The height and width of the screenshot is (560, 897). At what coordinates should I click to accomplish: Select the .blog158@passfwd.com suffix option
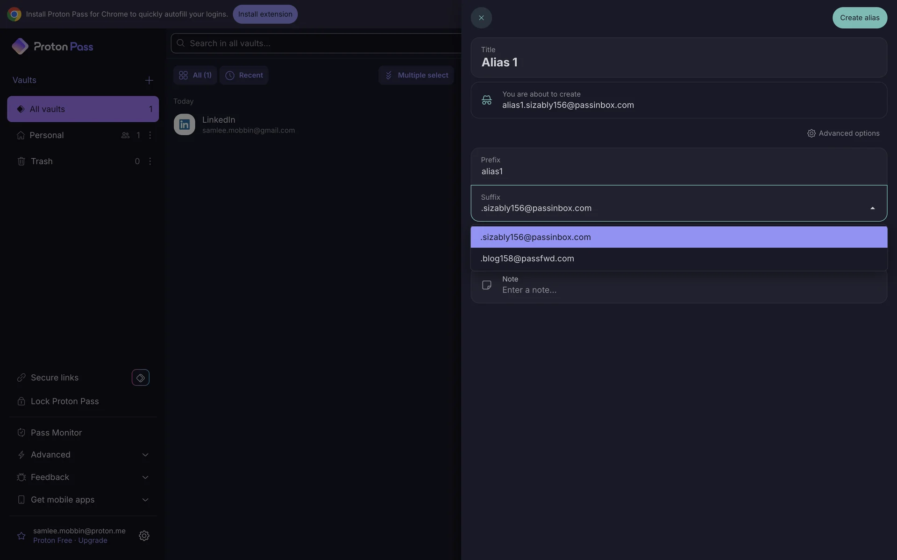pos(527,259)
